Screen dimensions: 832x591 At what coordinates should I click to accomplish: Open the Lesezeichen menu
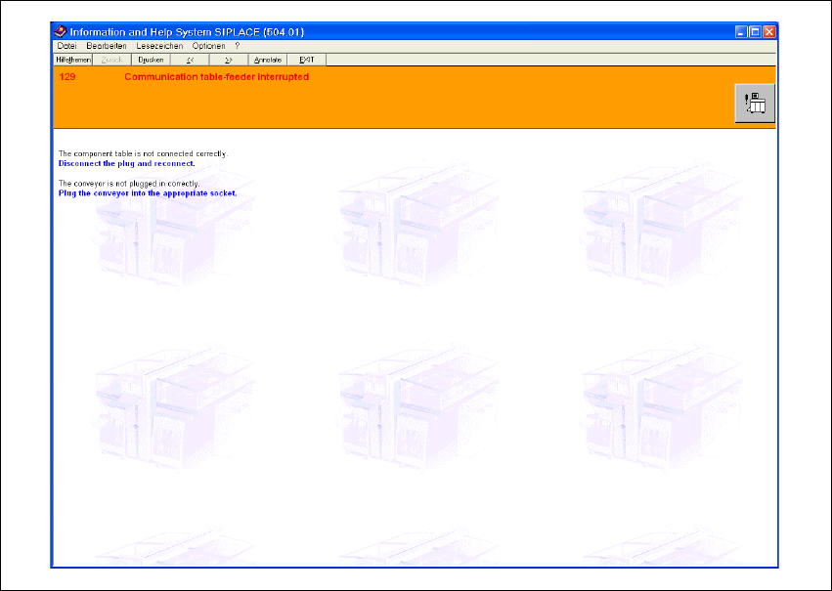coord(159,46)
